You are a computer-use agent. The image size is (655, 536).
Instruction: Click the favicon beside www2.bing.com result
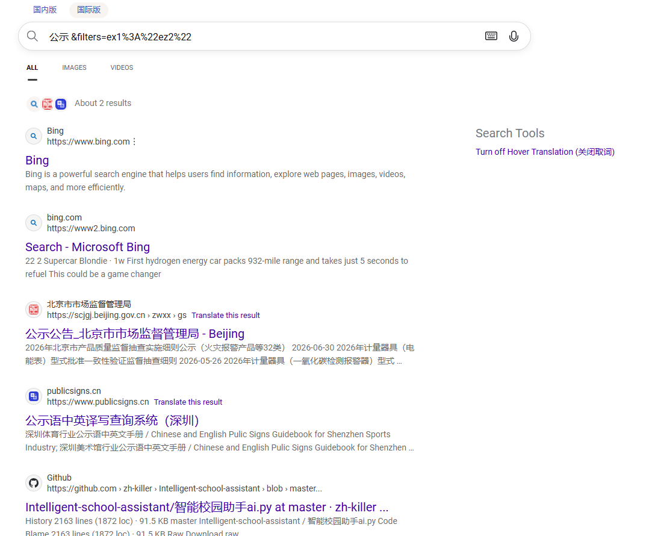click(34, 223)
